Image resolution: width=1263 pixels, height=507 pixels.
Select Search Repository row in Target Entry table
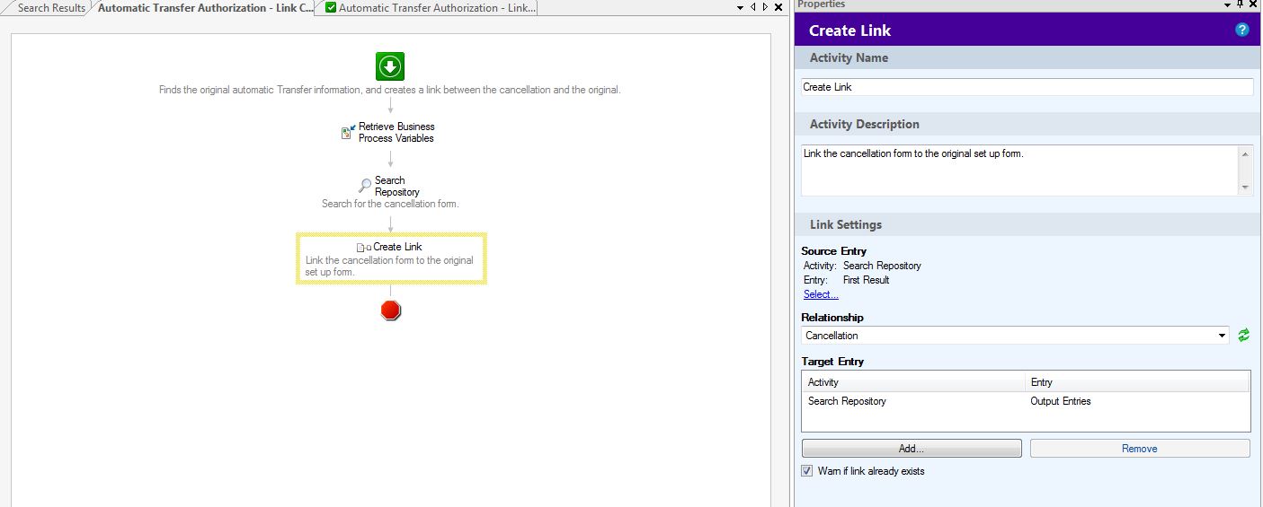point(1026,401)
